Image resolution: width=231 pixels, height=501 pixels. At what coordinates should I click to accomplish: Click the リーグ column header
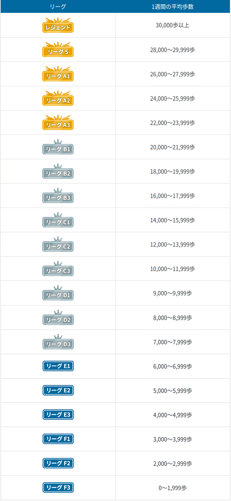pos(58,7)
